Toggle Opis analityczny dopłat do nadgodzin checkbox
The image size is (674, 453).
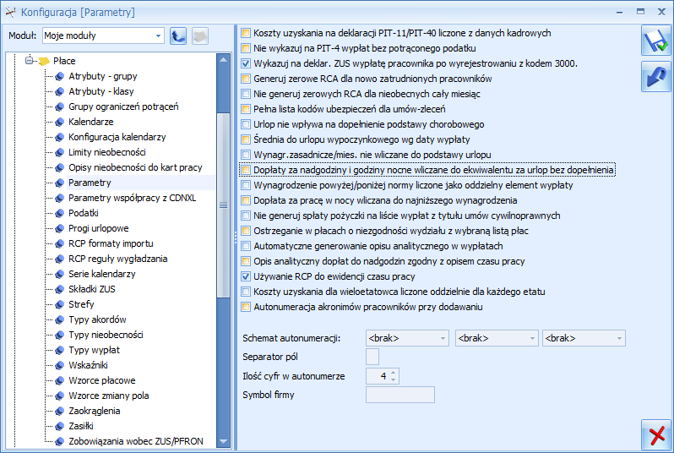pos(246,261)
